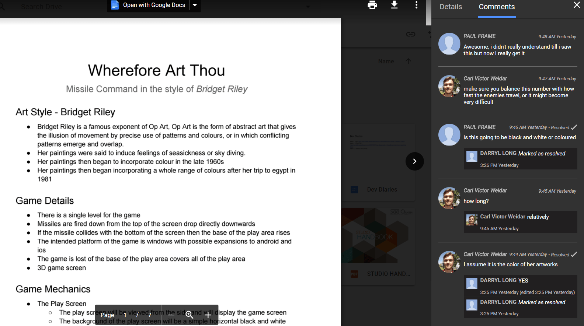Click the Dev Diaries doc file icon

click(354, 190)
